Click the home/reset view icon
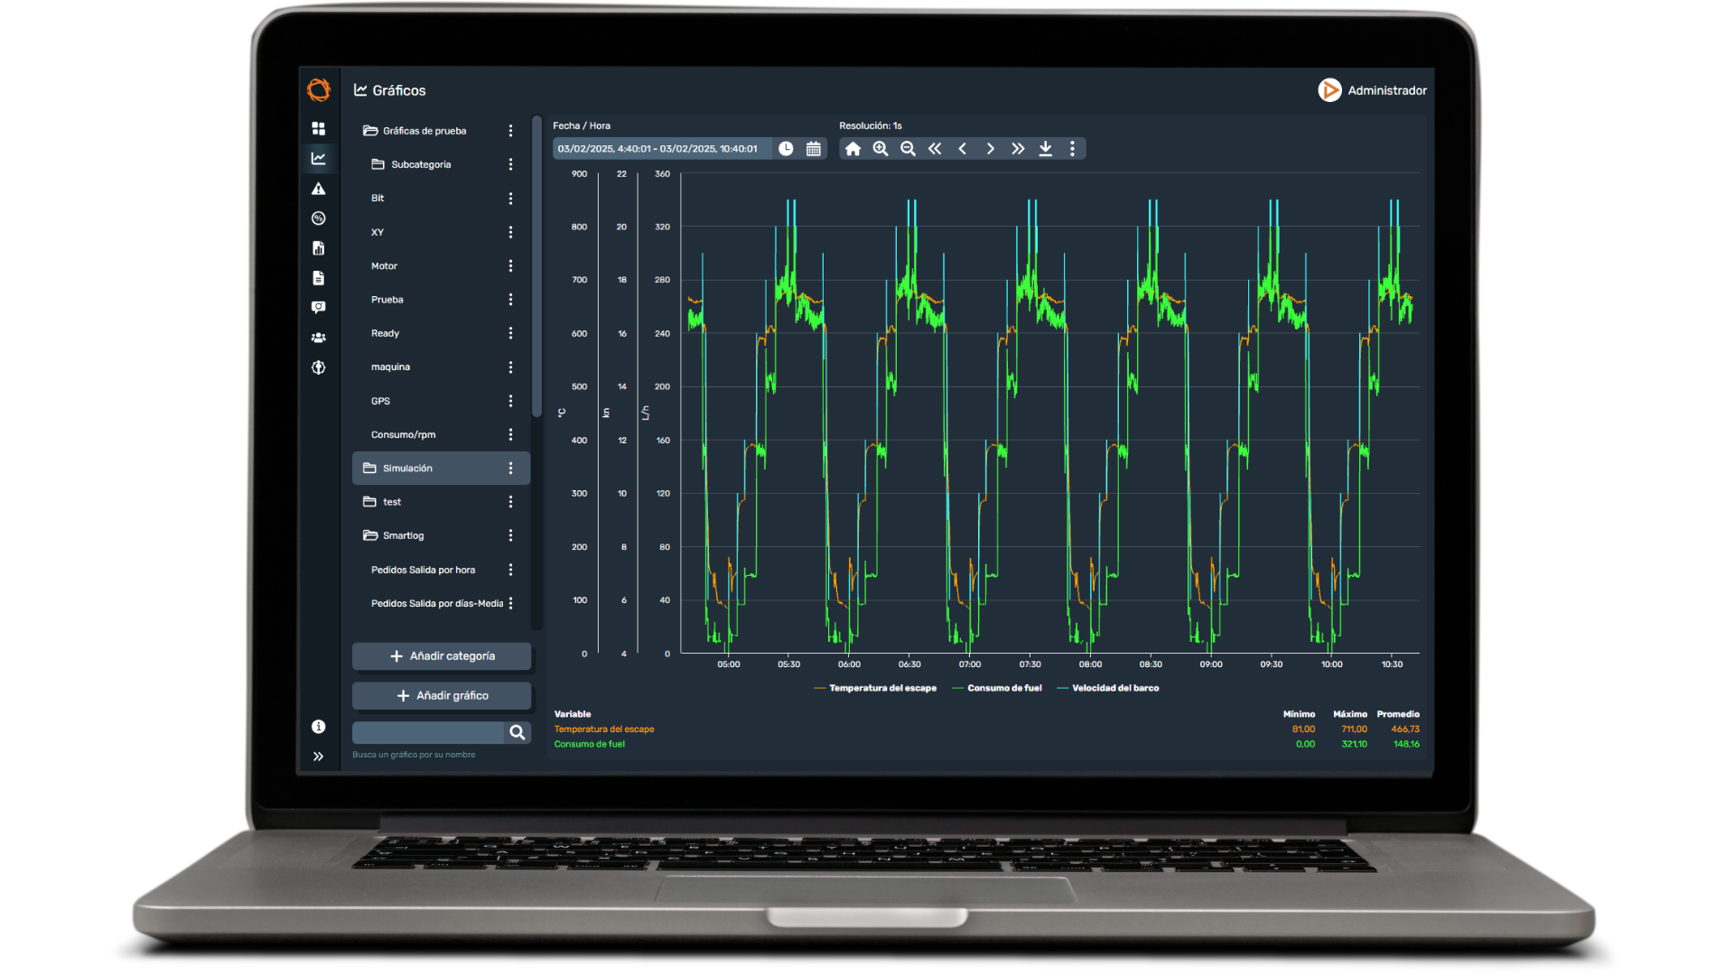Screen dimensions: 1734x975 [855, 148]
